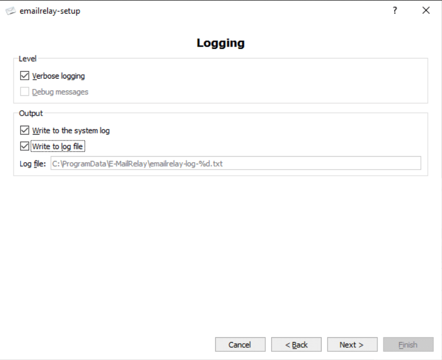Click the Write to the system log label

(71, 131)
